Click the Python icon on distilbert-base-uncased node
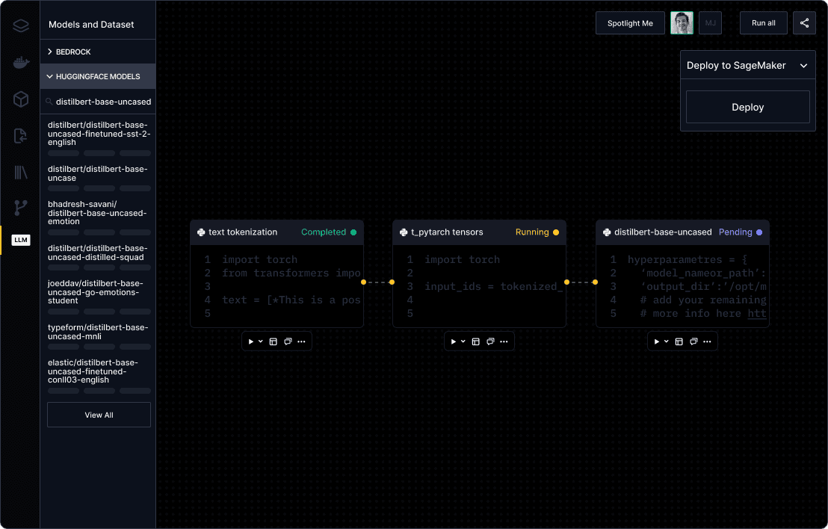Image resolution: width=828 pixels, height=529 pixels. tap(607, 232)
